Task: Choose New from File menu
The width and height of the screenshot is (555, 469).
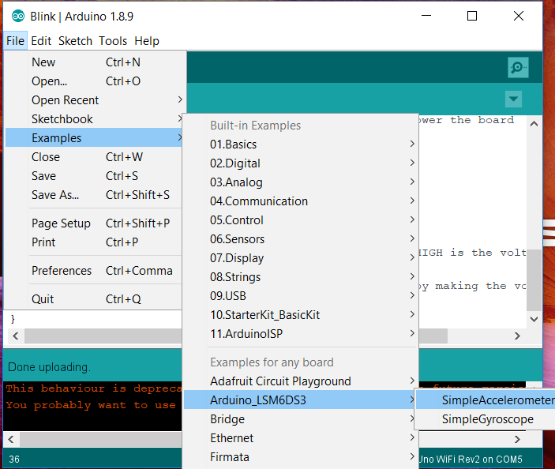Action: (94, 62)
